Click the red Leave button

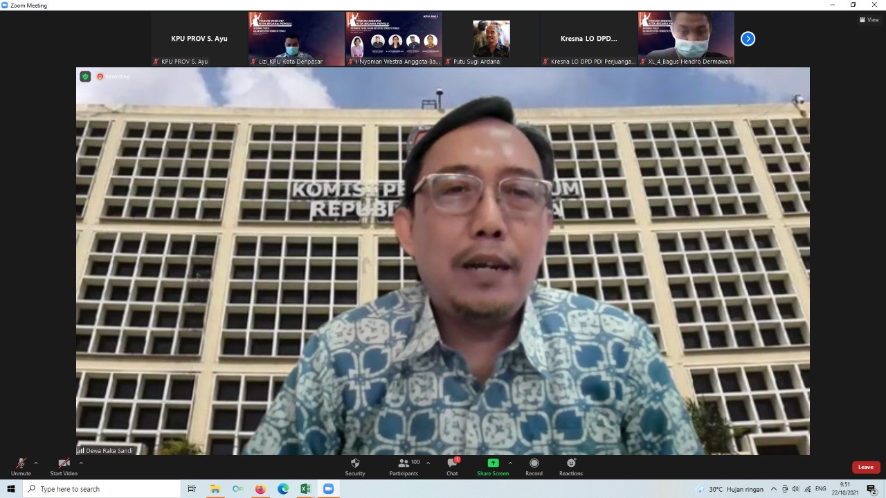click(865, 467)
